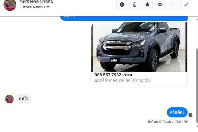Image resolution: width=198 pixels, height=132 pixels.
Task: Star this conversation as follow-up
Action: 147,5
